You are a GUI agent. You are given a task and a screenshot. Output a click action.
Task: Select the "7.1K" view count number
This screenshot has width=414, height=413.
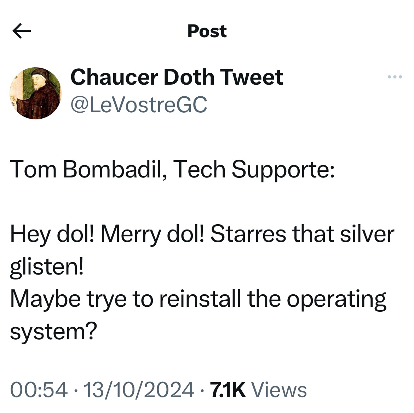click(228, 390)
